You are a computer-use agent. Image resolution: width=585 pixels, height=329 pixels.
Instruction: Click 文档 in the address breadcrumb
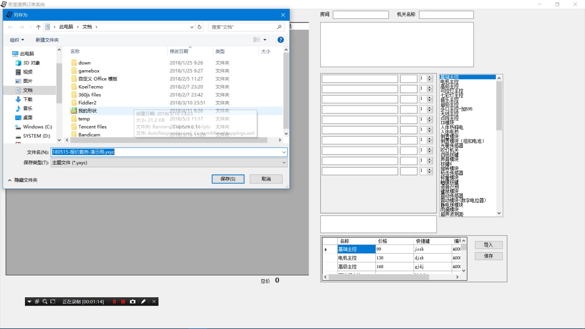click(87, 27)
